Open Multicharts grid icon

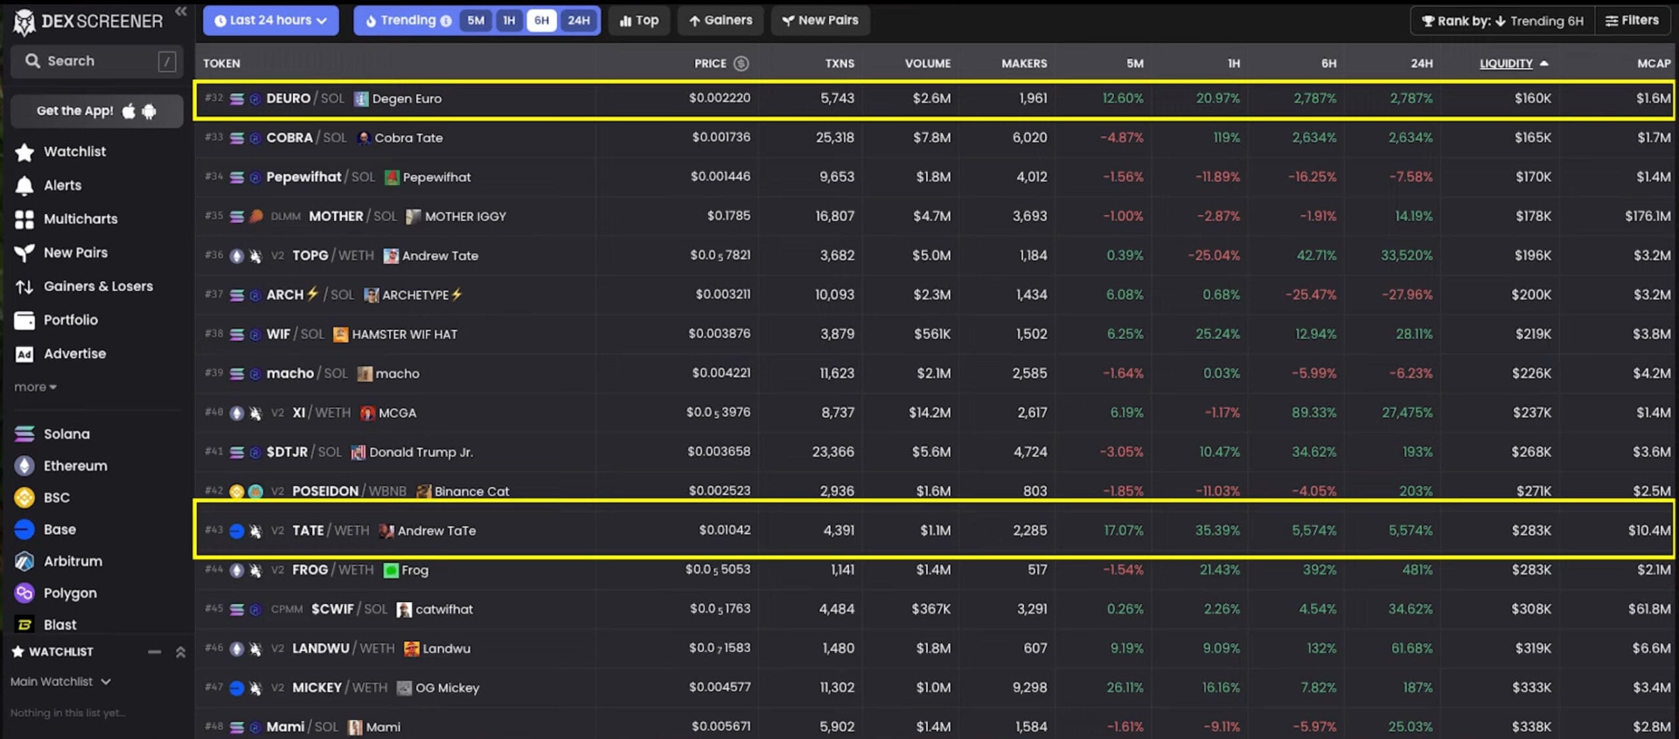[x=24, y=220]
